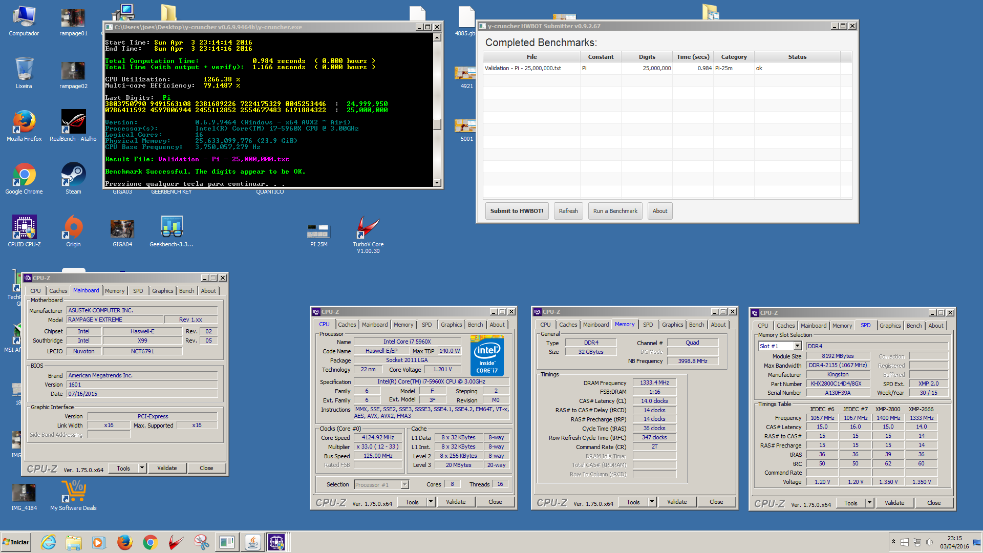Viewport: 983px width, 553px height.
Task: Open File Explorer from taskbar
Action: tap(74, 542)
